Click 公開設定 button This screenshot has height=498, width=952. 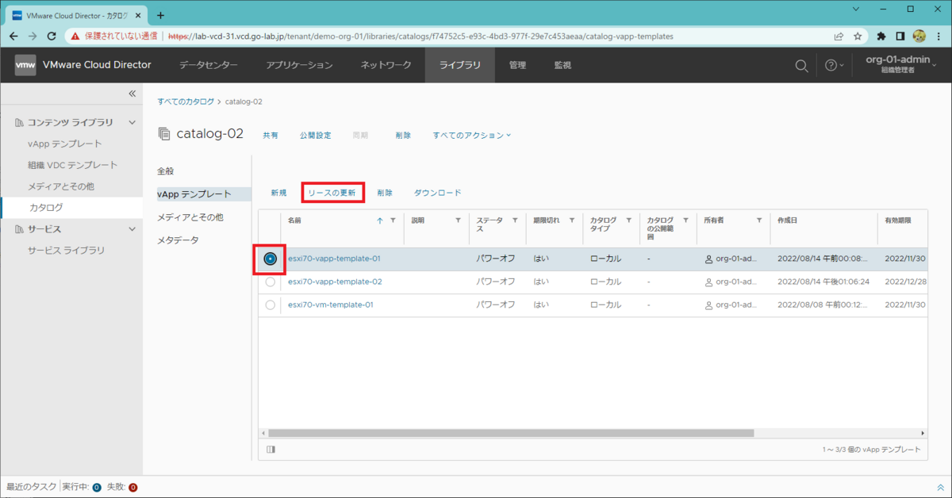pyautogui.click(x=316, y=135)
